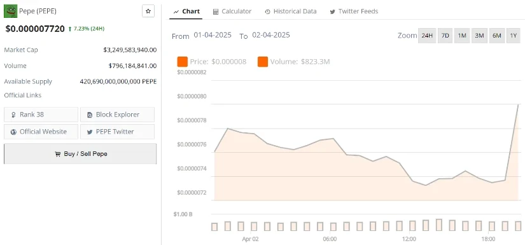Click the Buy / Sell Pepe button
This screenshot has height=245, width=525.
pos(80,153)
